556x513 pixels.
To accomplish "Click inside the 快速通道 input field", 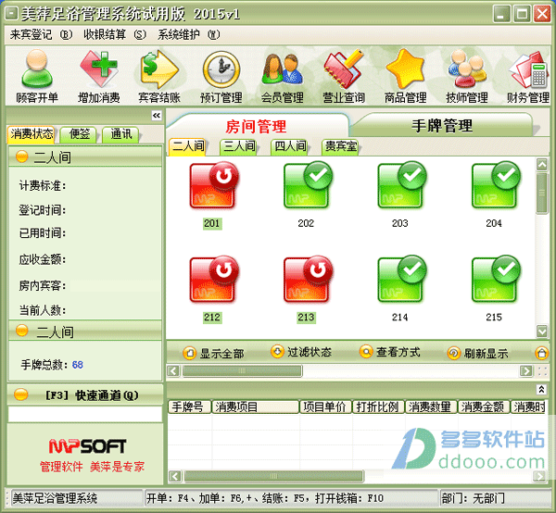I will 85,414.
